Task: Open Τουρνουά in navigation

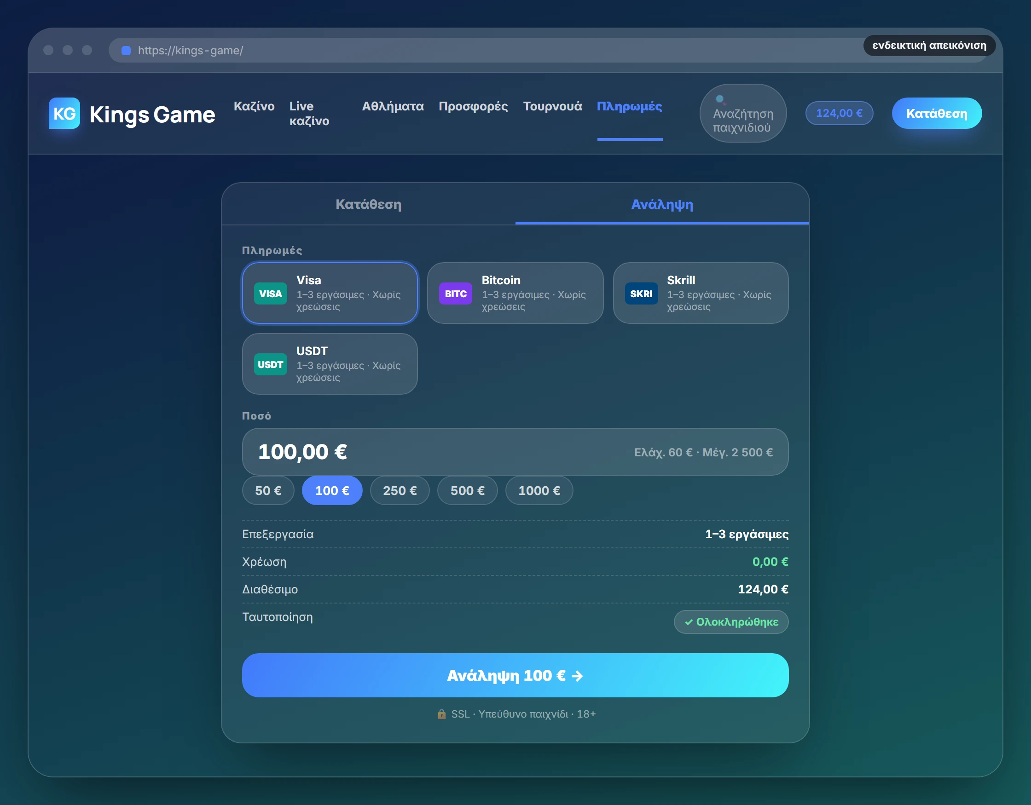Action: click(x=552, y=106)
